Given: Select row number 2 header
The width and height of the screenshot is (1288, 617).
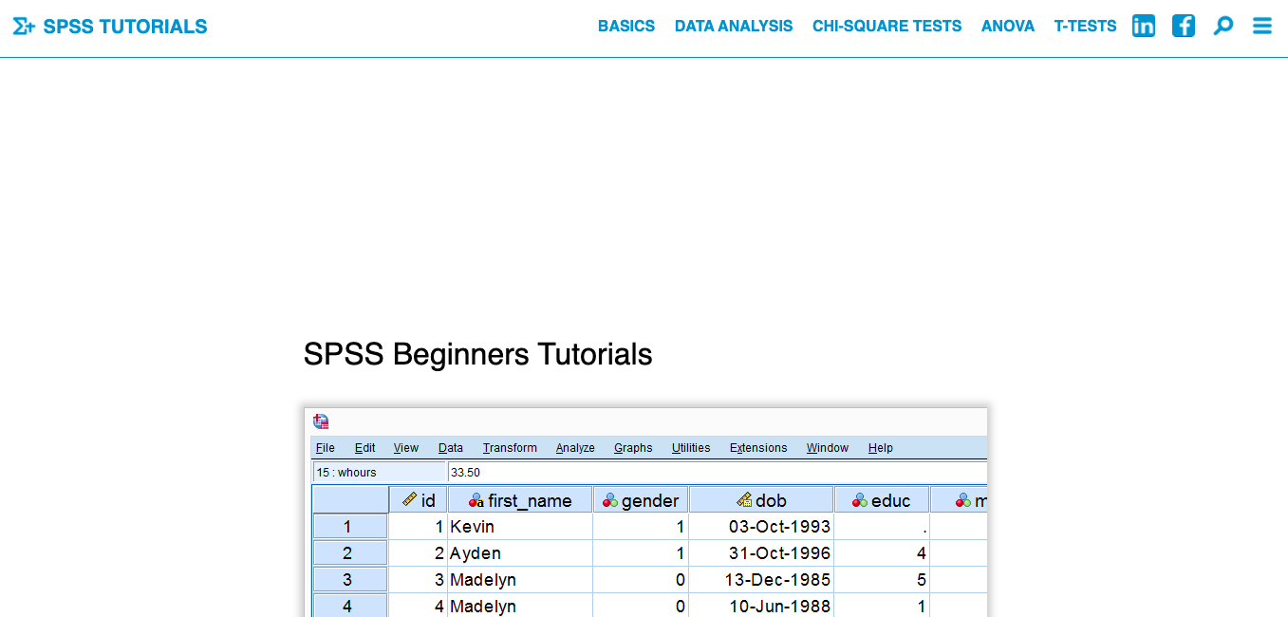Looking at the screenshot, I should (x=350, y=553).
